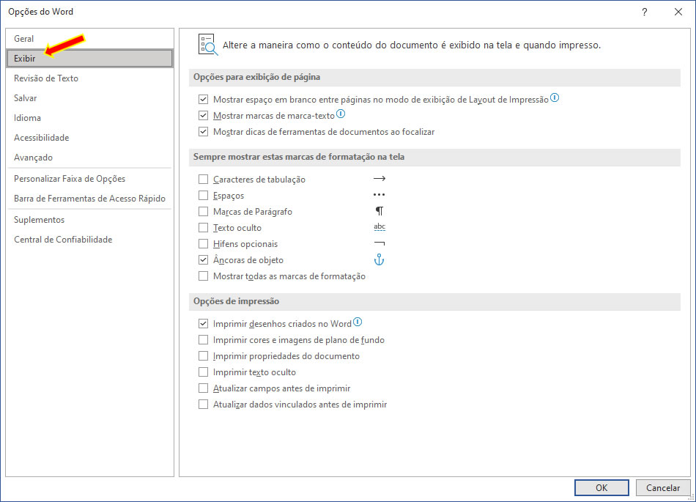Open Idioma settings
The height and width of the screenshot is (502, 696).
tap(89, 117)
